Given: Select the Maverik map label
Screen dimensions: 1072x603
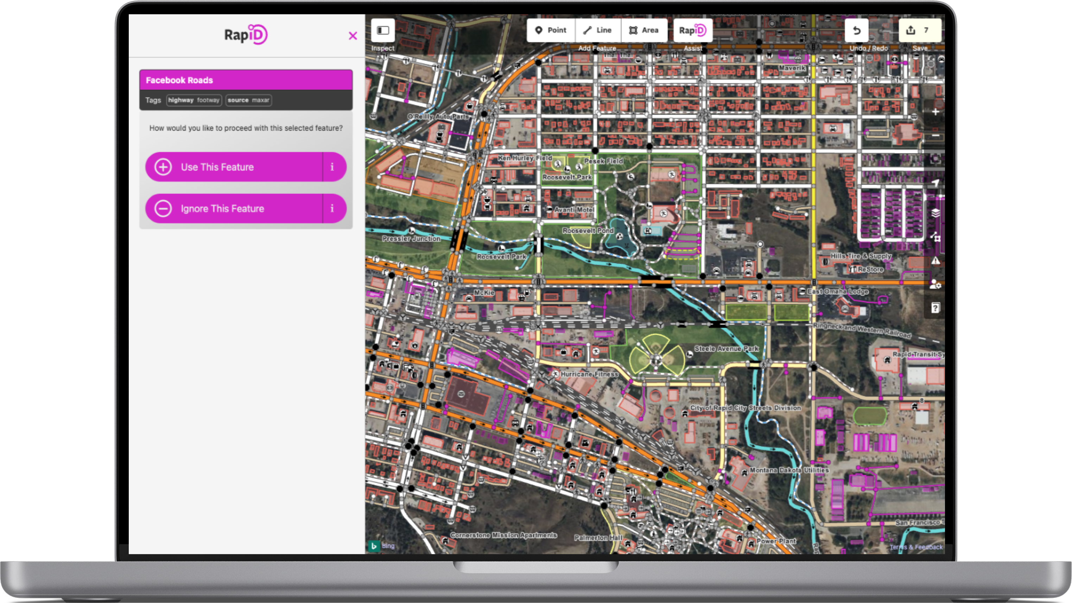Looking at the screenshot, I should [x=792, y=68].
